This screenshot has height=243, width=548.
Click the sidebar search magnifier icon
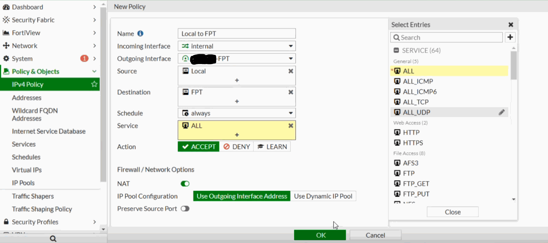(53, 239)
